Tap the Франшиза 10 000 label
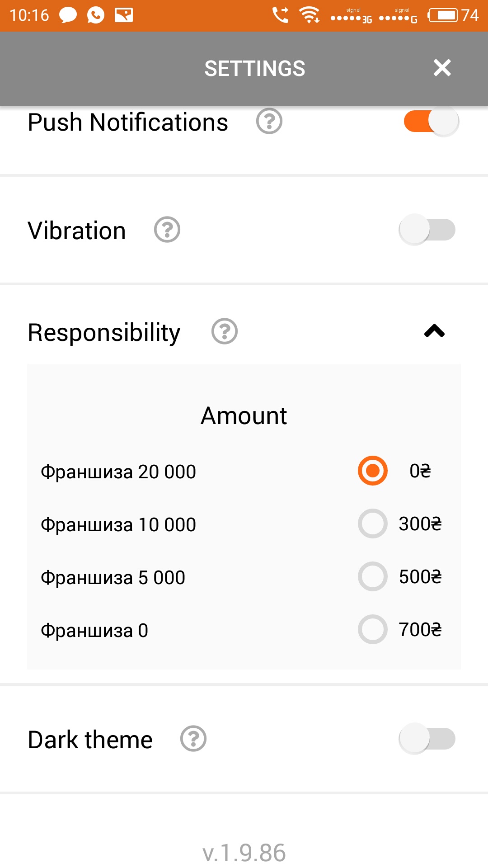This screenshot has width=488, height=868. (118, 525)
